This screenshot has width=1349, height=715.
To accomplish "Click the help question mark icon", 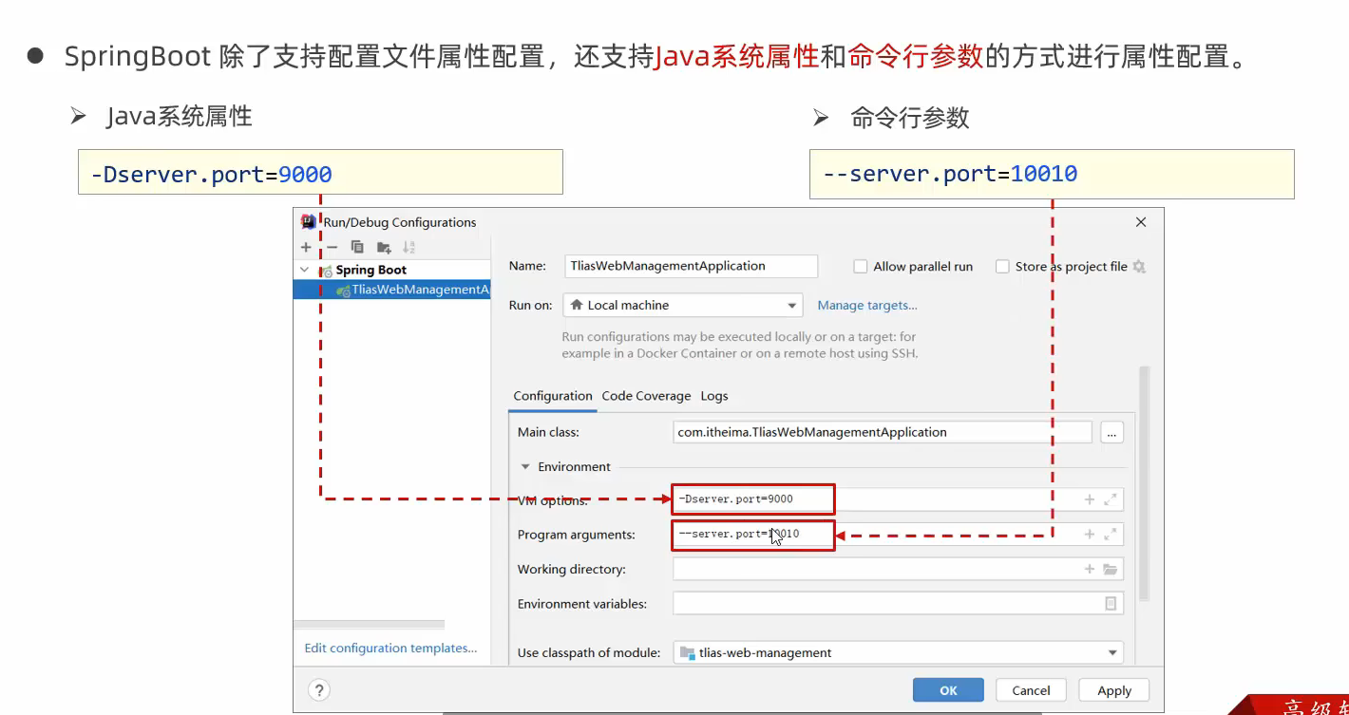I will point(319,690).
